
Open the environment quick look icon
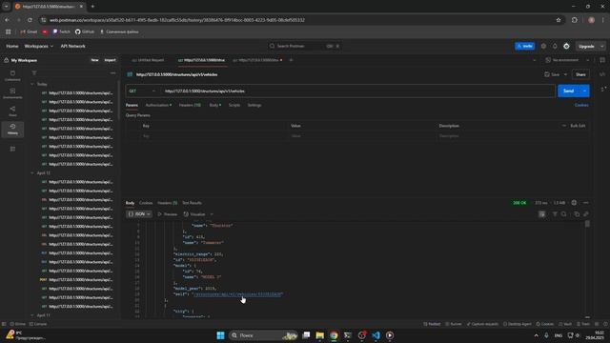click(602, 60)
